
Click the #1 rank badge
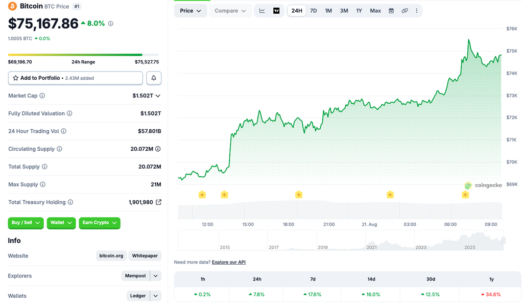77,6
